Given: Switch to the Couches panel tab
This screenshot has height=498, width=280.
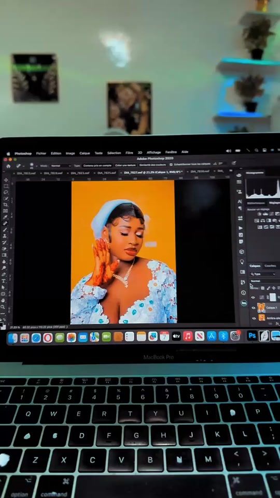Looking at the screenshot, I should click(x=270, y=266).
